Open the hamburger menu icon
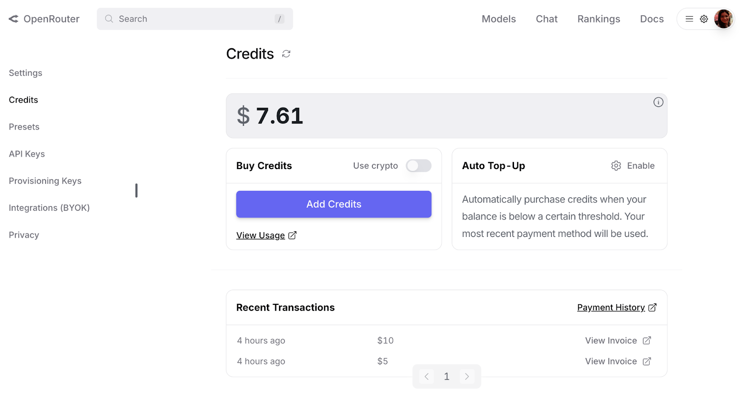Image resolution: width=743 pixels, height=393 pixels. click(x=689, y=19)
